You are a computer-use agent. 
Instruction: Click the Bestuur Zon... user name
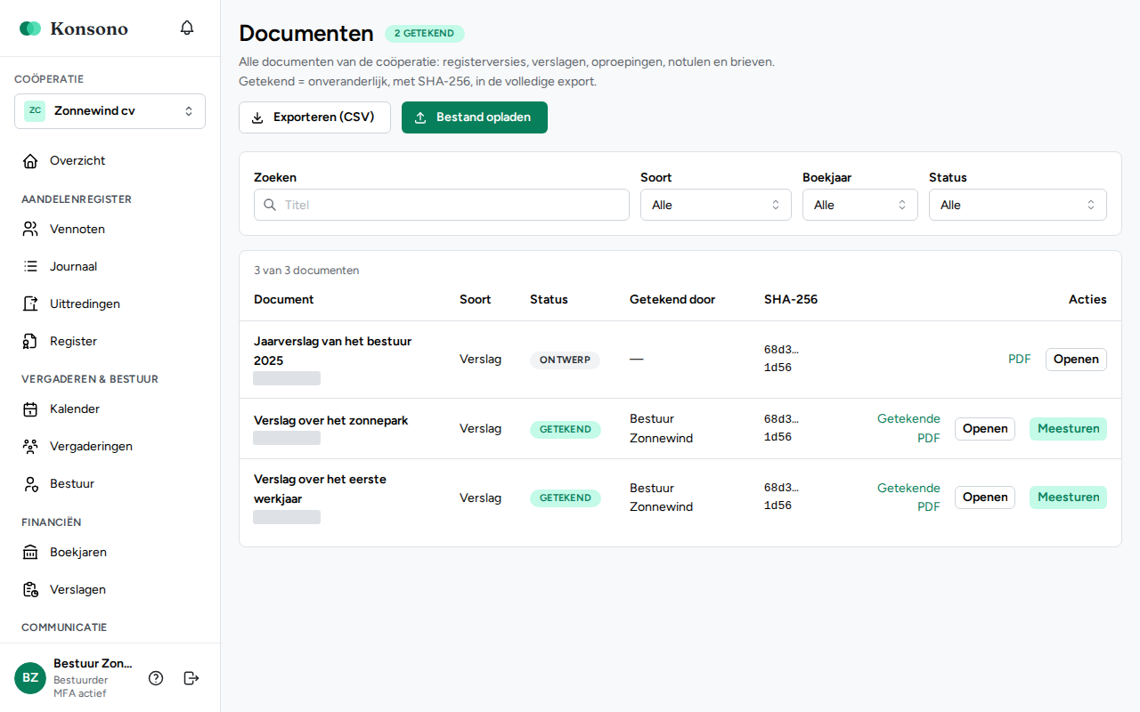[93, 664]
